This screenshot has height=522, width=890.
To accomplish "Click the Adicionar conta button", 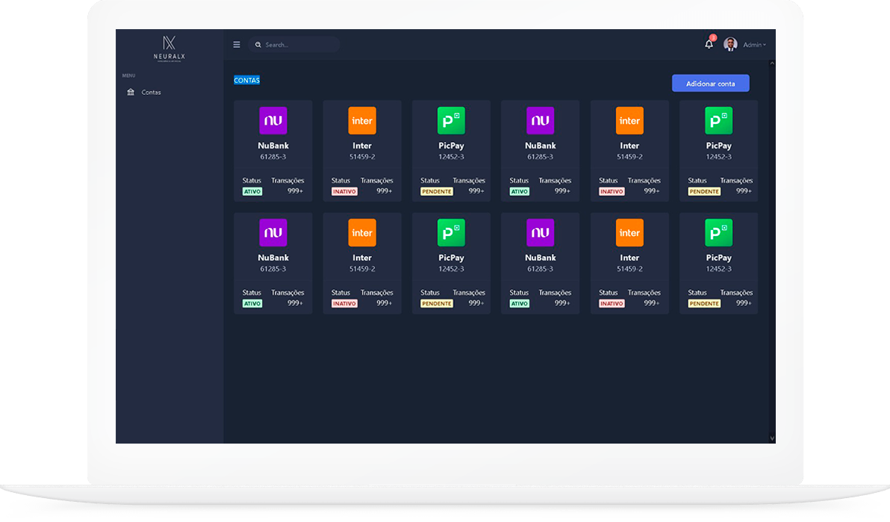I will [x=711, y=84].
